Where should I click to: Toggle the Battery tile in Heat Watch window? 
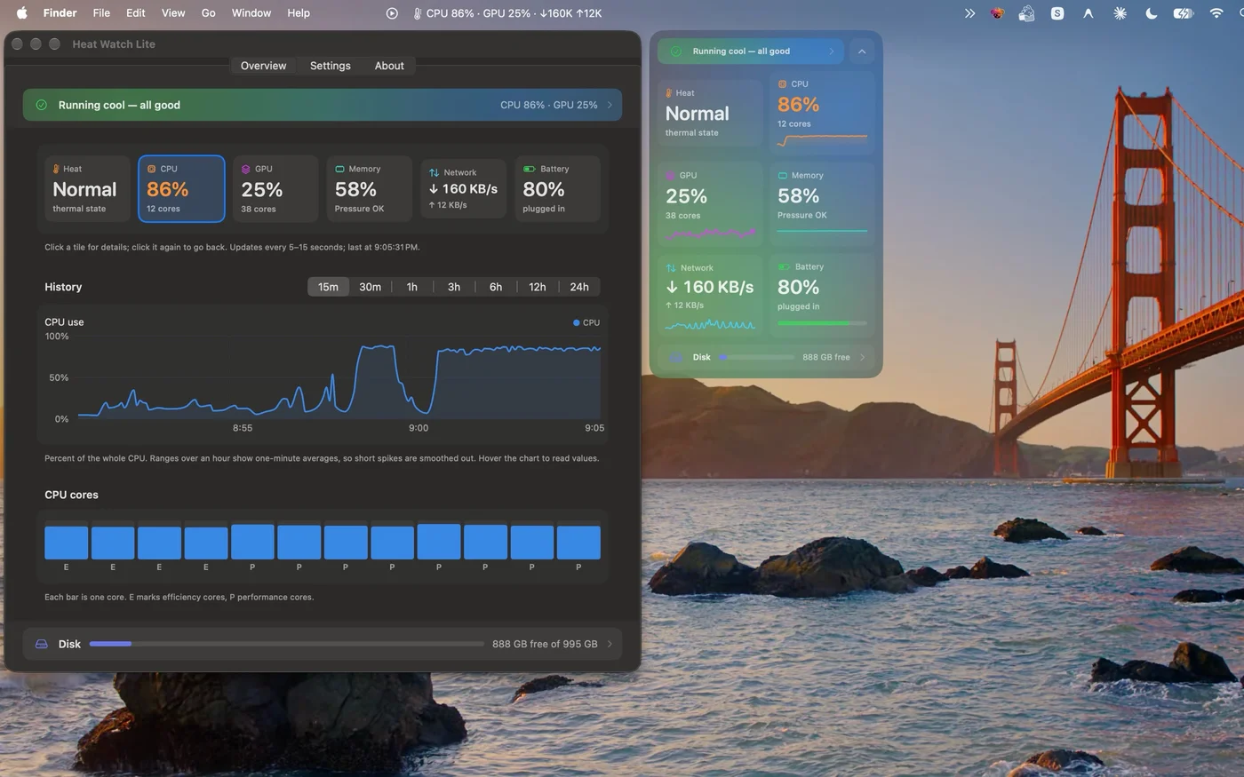tap(557, 188)
